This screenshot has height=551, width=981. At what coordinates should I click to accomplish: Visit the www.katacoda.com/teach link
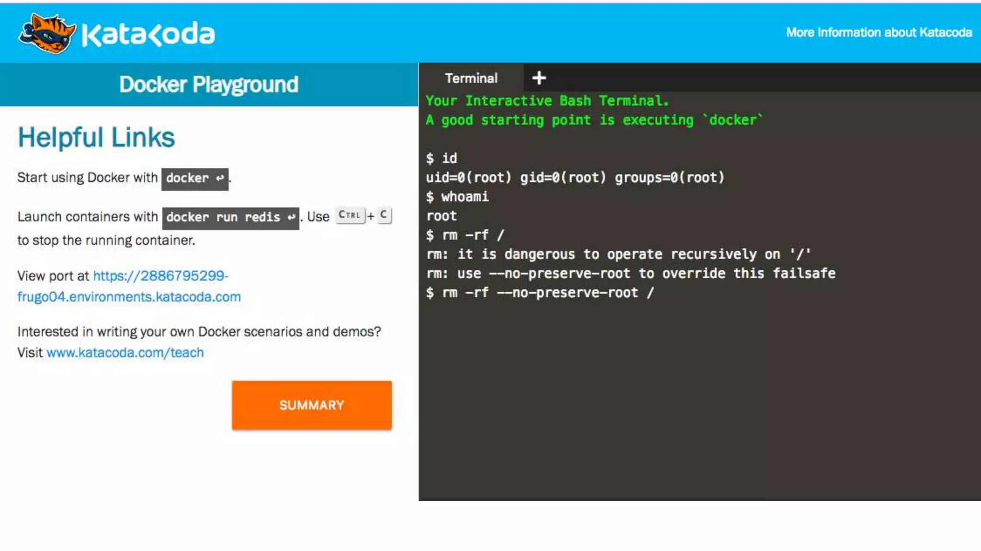tap(125, 353)
